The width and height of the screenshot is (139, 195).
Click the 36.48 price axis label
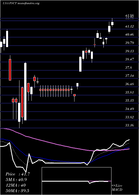click(130, 84)
